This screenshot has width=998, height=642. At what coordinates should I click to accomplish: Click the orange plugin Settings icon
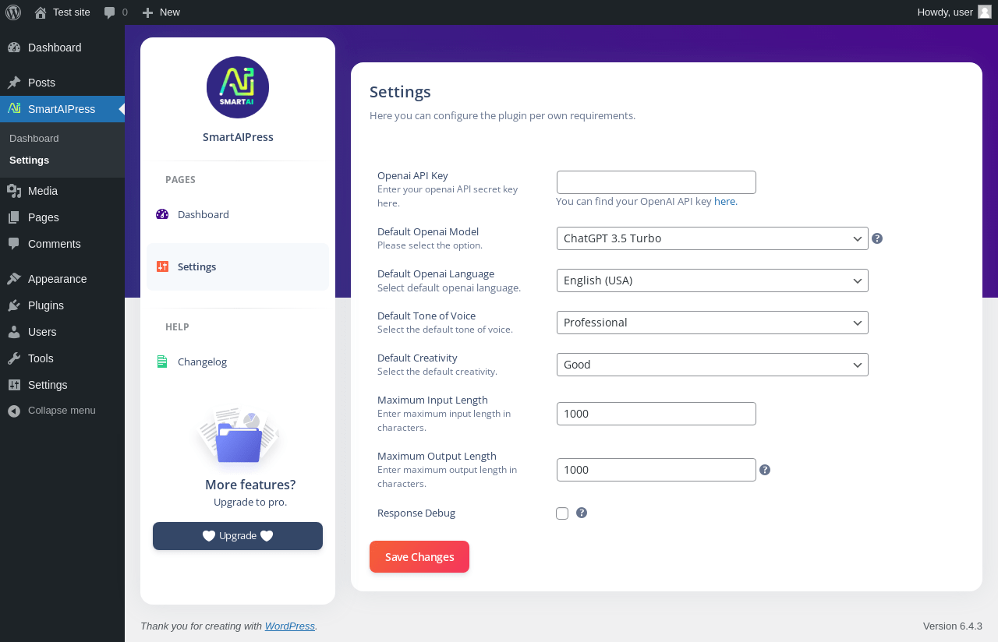pyautogui.click(x=162, y=266)
